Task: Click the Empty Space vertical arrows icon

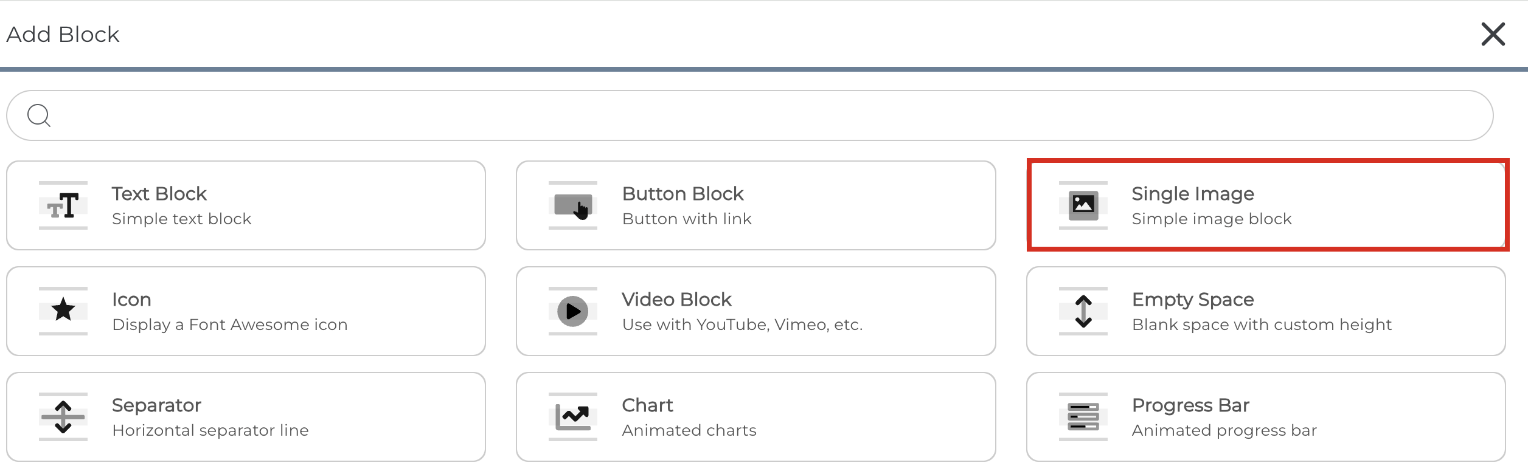Action: 1083,311
